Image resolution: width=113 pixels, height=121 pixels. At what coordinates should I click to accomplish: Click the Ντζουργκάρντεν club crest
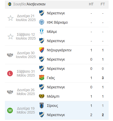(x=42, y=50)
